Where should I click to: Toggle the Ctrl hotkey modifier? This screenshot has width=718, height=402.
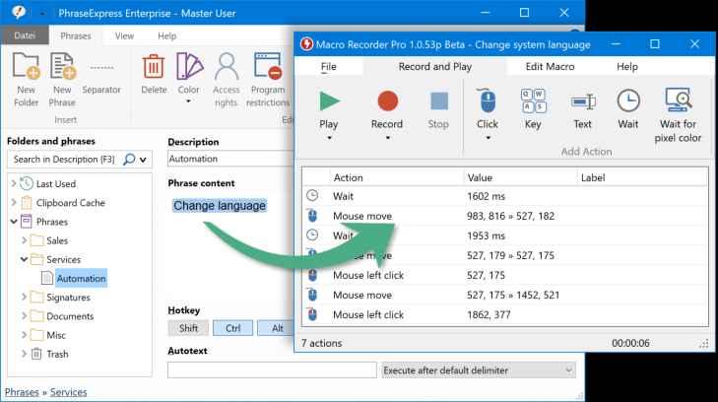(x=232, y=328)
